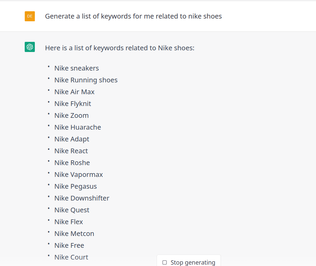Click the 'Nike Roshe' list item
This screenshot has height=266, width=316.
click(x=72, y=163)
